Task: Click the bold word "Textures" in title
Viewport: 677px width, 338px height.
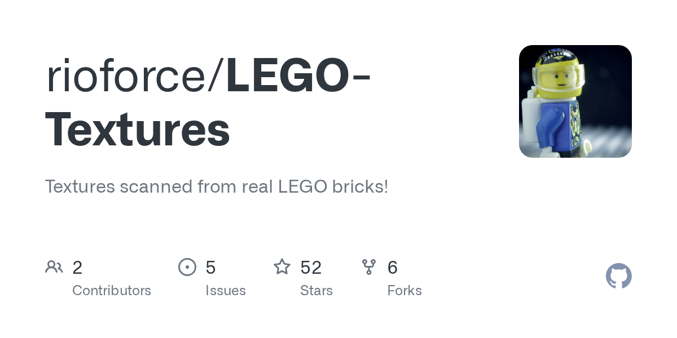Action: (x=137, y=130)
